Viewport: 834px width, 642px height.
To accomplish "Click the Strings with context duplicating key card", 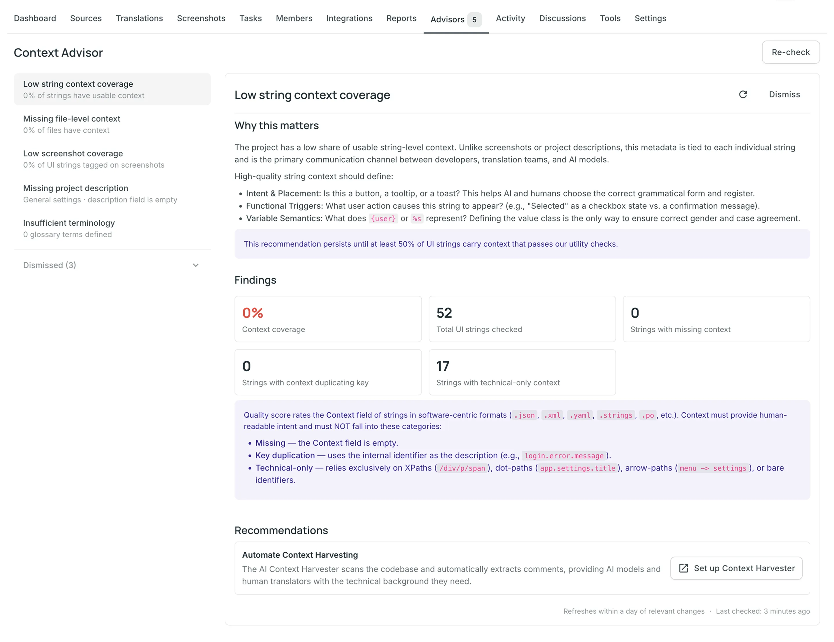I will point(328,372).
